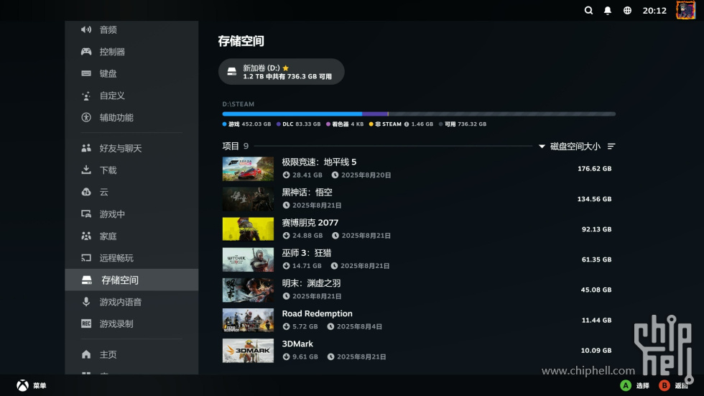This screenshot has height=396, width=704.
Task: Click 176.62 GB size value
Action: point(595,169)
